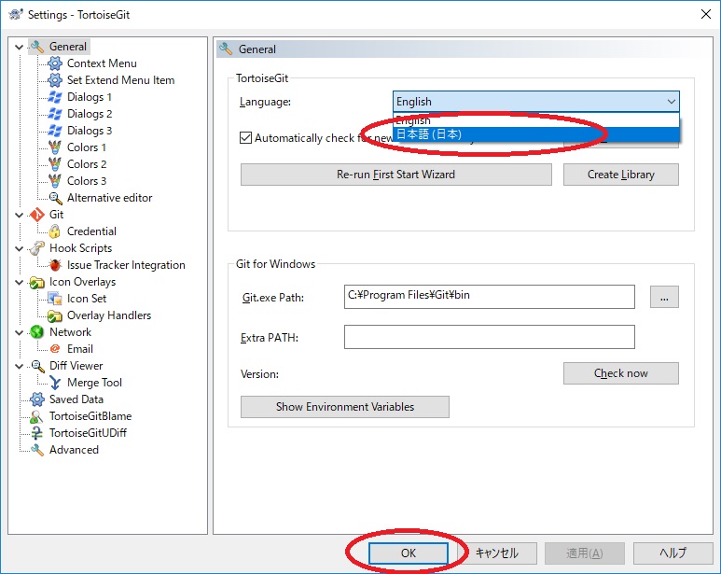Close the Settings - TortoiseGit window
The height and width of the screenshot is (574, 721).
coord(706,14)
